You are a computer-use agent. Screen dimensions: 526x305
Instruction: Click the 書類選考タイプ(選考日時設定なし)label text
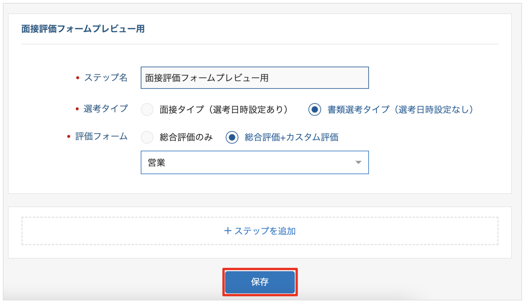tap(400, 110)
